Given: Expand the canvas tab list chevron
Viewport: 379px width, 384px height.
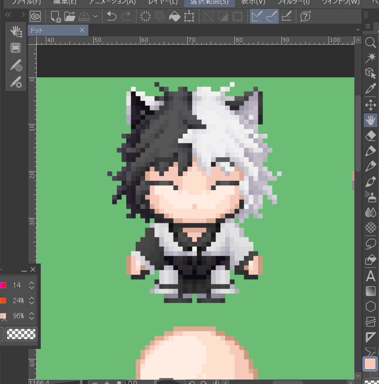Looking at the screenshot, I should click(x=358, y=29).
